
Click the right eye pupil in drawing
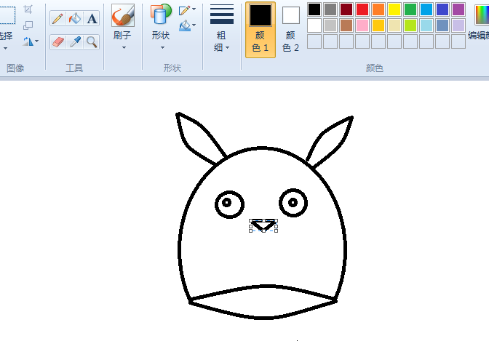click(x=293, y=203)
